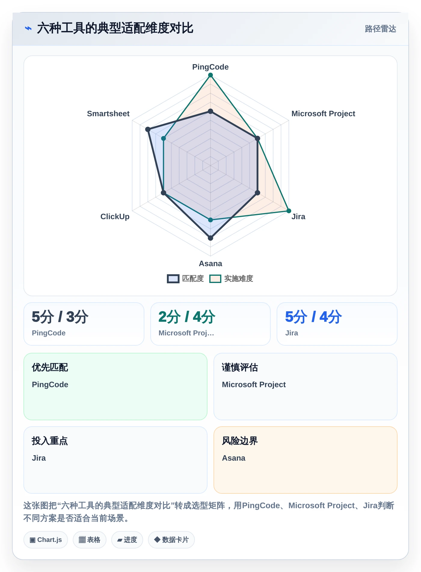Click the 匹配度 legend color box
The width and height of the screenshot is (421, 572).
(x=173, y=279)
